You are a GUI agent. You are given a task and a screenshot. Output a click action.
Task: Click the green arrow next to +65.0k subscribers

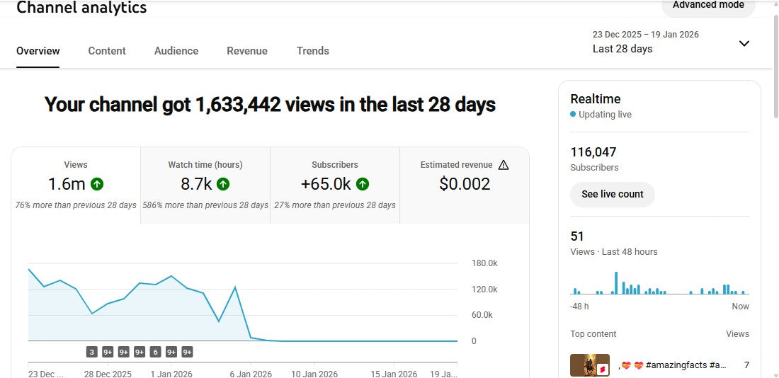tap(363, 184)
